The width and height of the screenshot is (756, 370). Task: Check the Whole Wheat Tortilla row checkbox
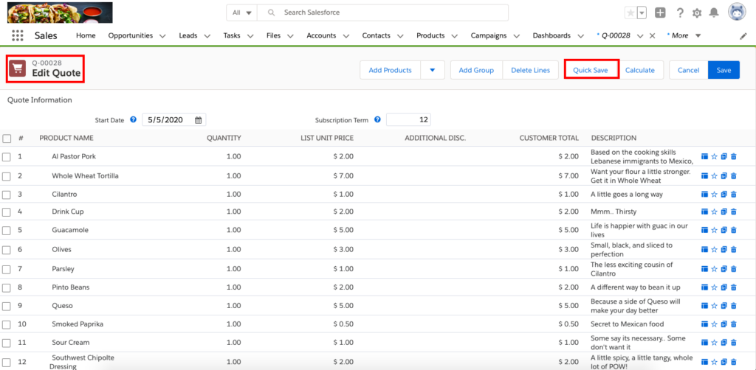click(7, 176)
